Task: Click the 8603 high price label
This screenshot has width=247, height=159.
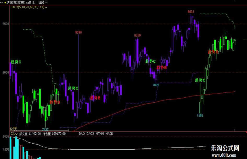Action: (191, 12)
